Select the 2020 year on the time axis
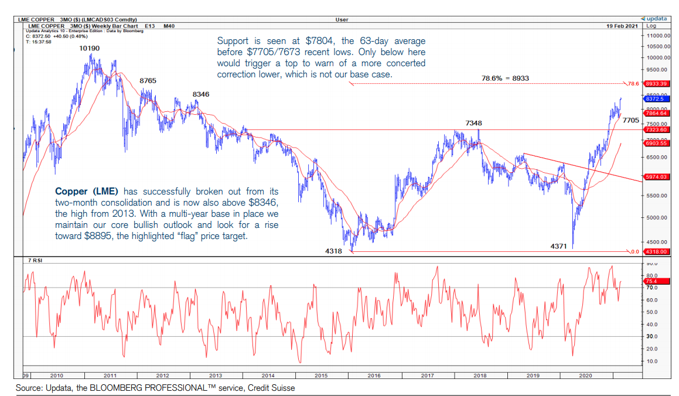This screenshot has width=679, height=396. tap(585, 375)
